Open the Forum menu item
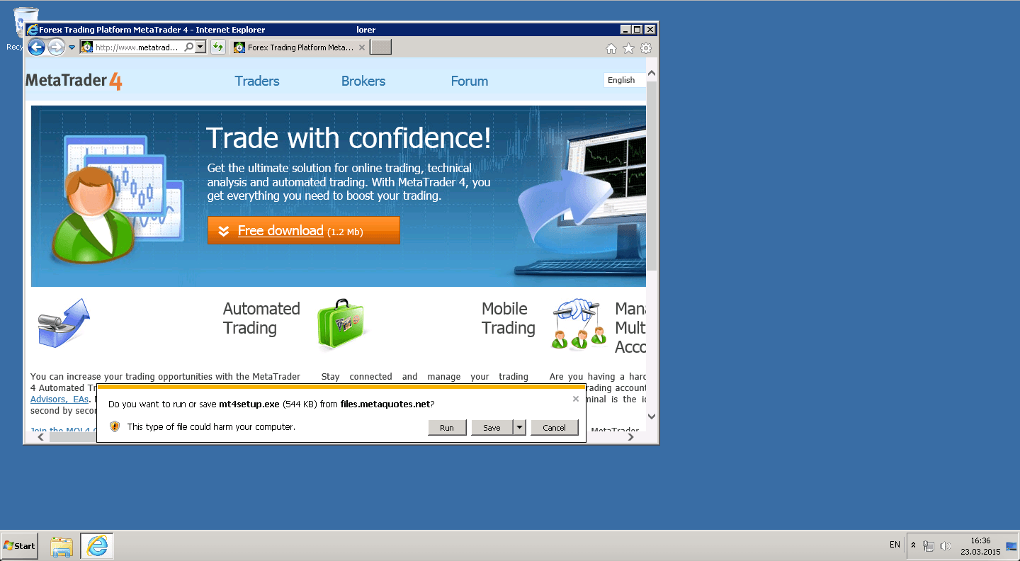 pos(470,81)
